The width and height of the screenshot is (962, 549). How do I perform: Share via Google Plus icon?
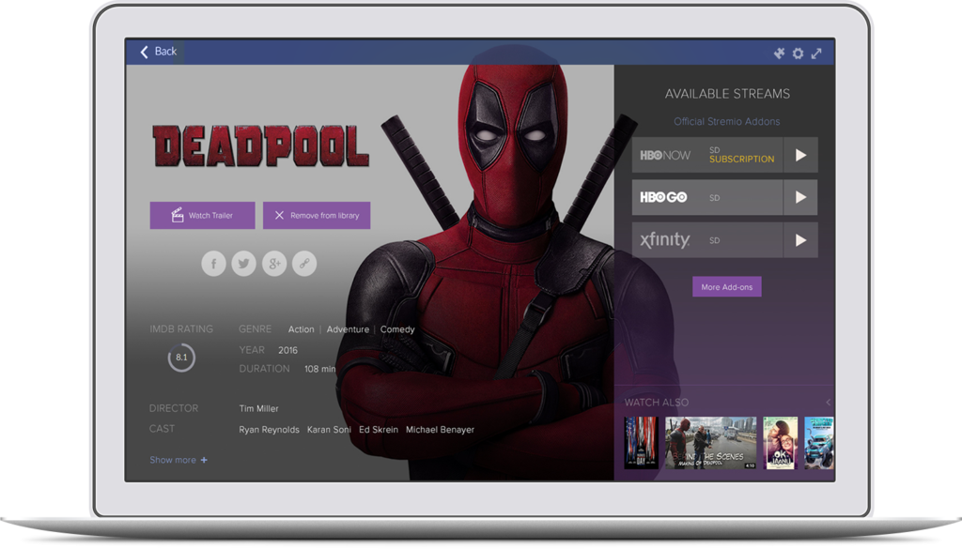[274, 264]
